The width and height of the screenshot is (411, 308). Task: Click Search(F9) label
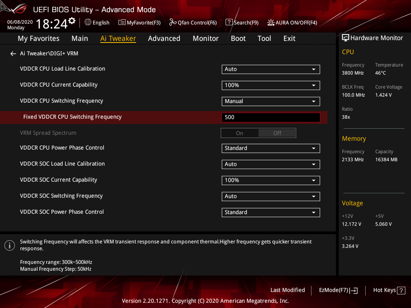point(246,23)
